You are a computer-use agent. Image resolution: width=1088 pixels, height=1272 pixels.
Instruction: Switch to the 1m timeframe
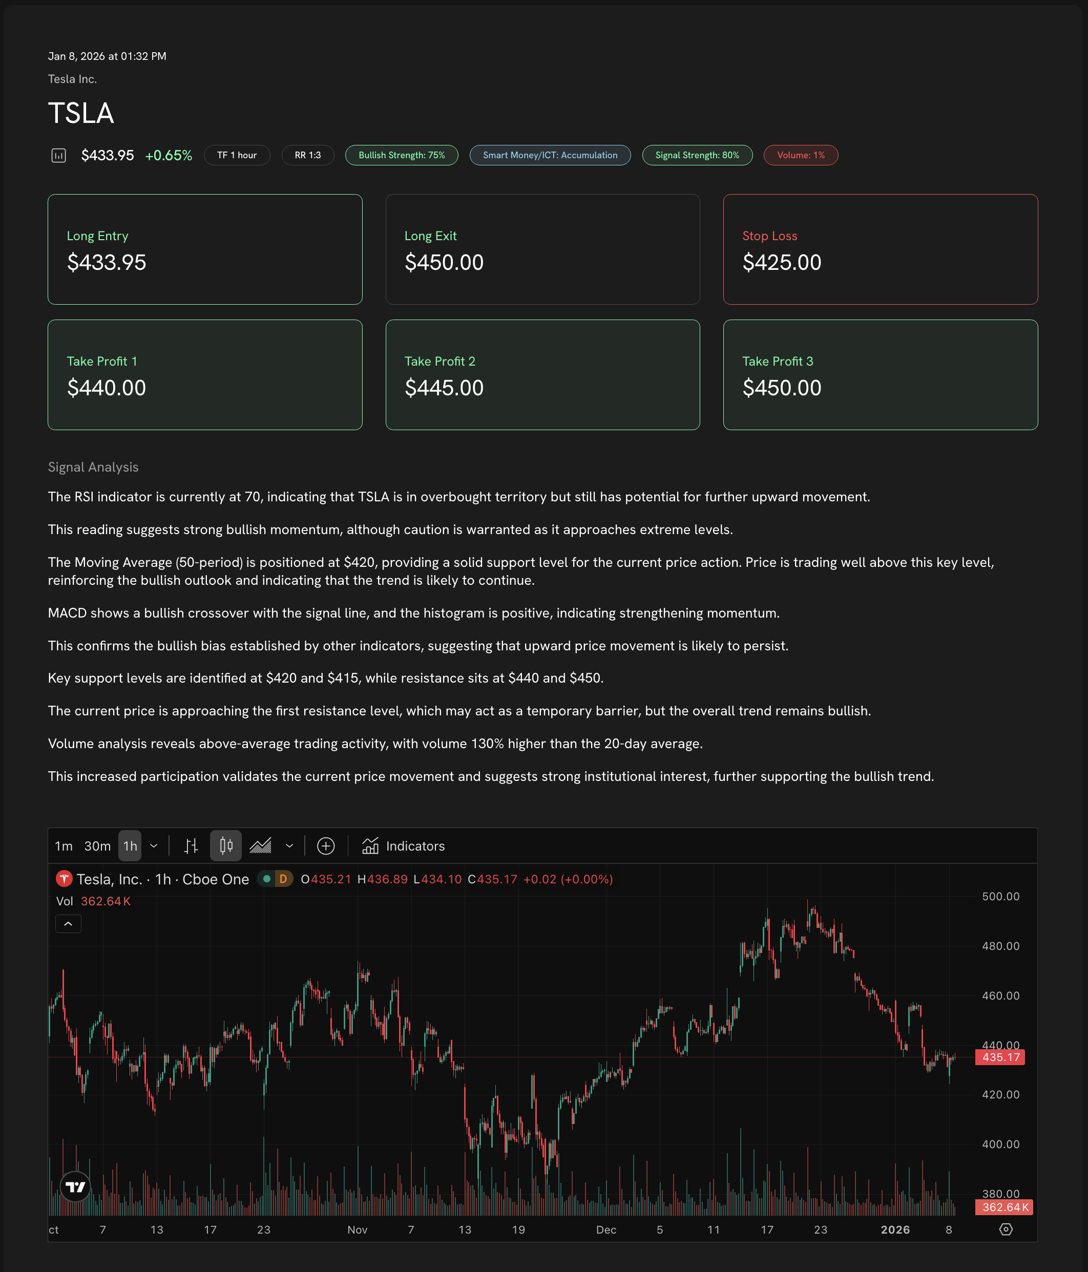(x=63, y=846)
